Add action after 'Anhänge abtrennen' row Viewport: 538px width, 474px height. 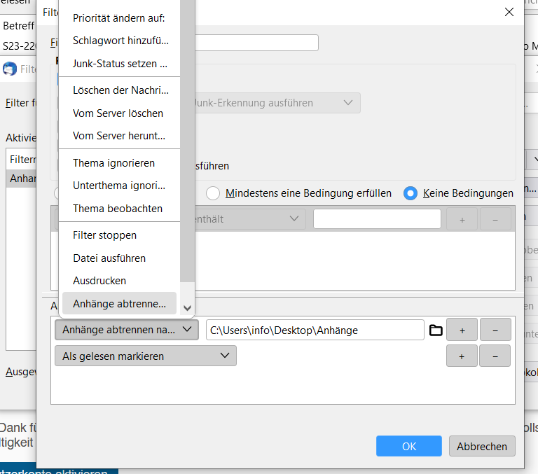pyautogui.click(x=462, y=330)
